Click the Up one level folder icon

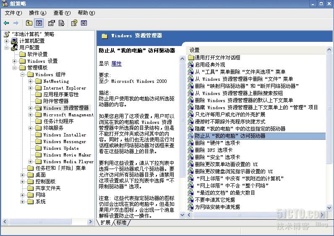point(29,23)
